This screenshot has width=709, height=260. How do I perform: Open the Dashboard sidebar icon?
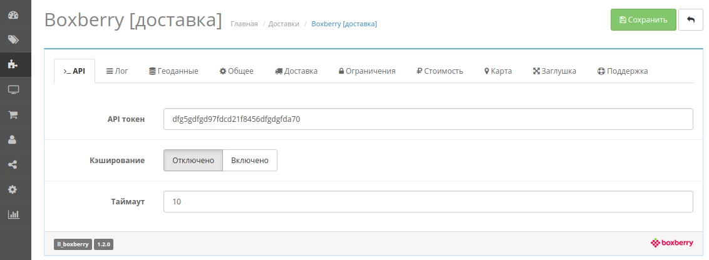[13, 15]
